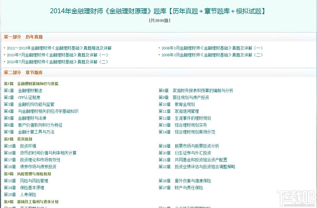
Task: Open 2010年7月真题及详解（二）link
Action: 58,62
